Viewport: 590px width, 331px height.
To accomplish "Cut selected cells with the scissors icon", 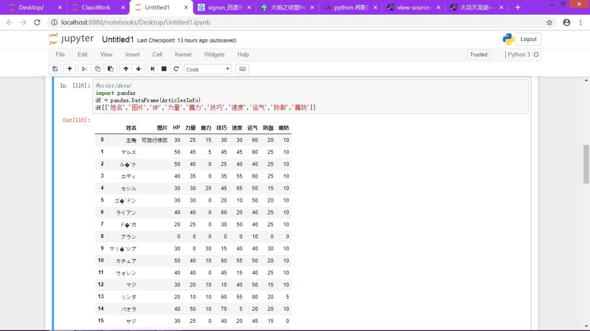I will 84,69.
